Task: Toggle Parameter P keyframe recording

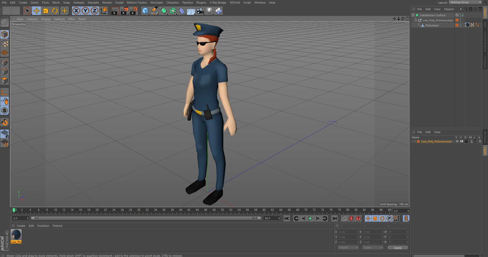Action: (389, 218)
